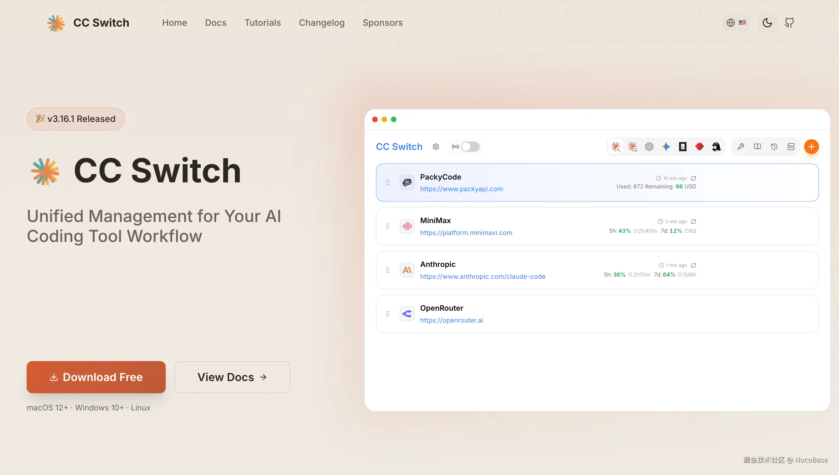Select the Claude Code terminal app icon
The image size is (839, 475).
[616, 147]
